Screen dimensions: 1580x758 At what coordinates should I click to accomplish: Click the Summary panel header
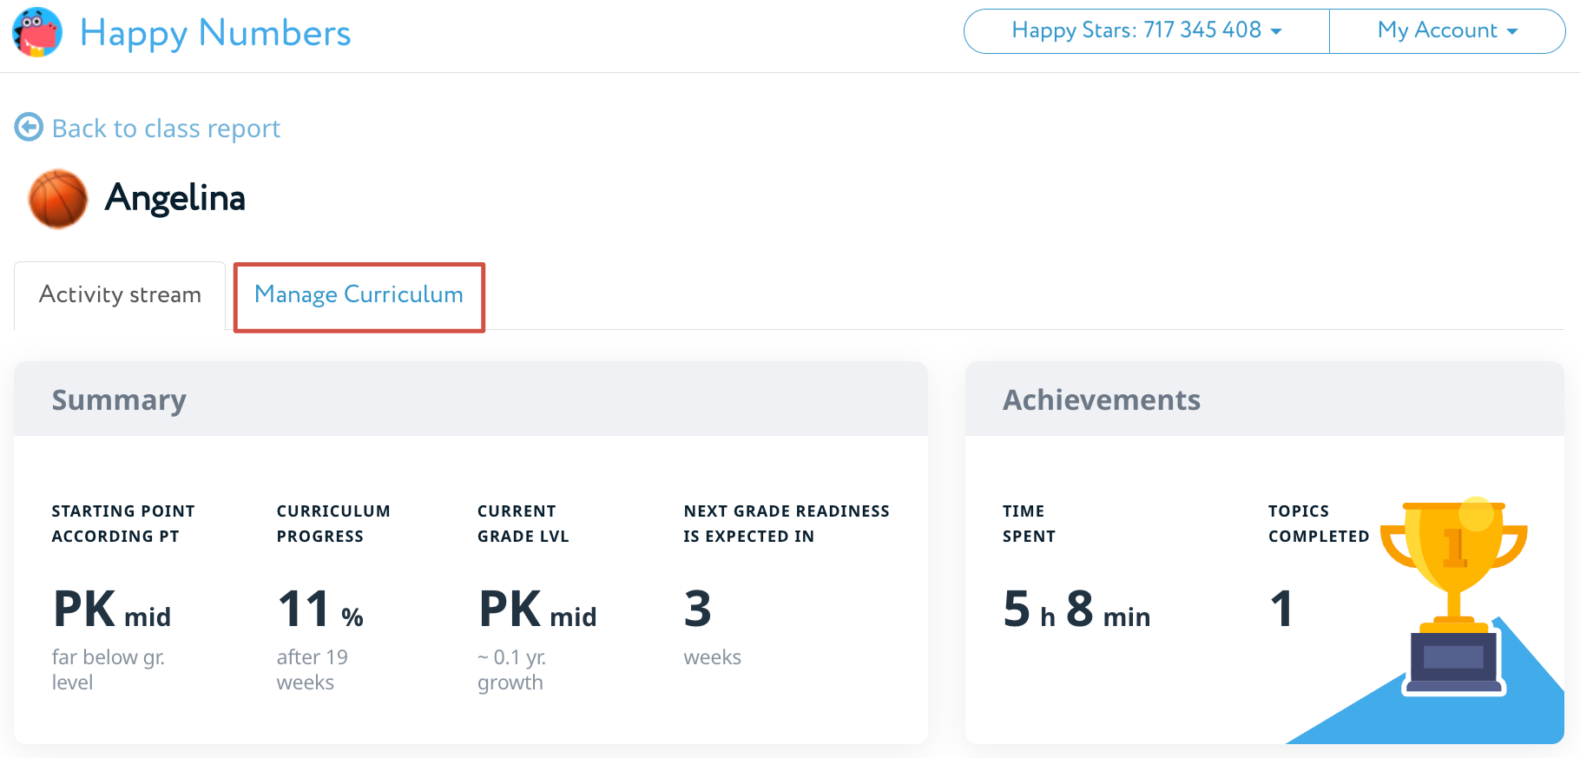119,399
